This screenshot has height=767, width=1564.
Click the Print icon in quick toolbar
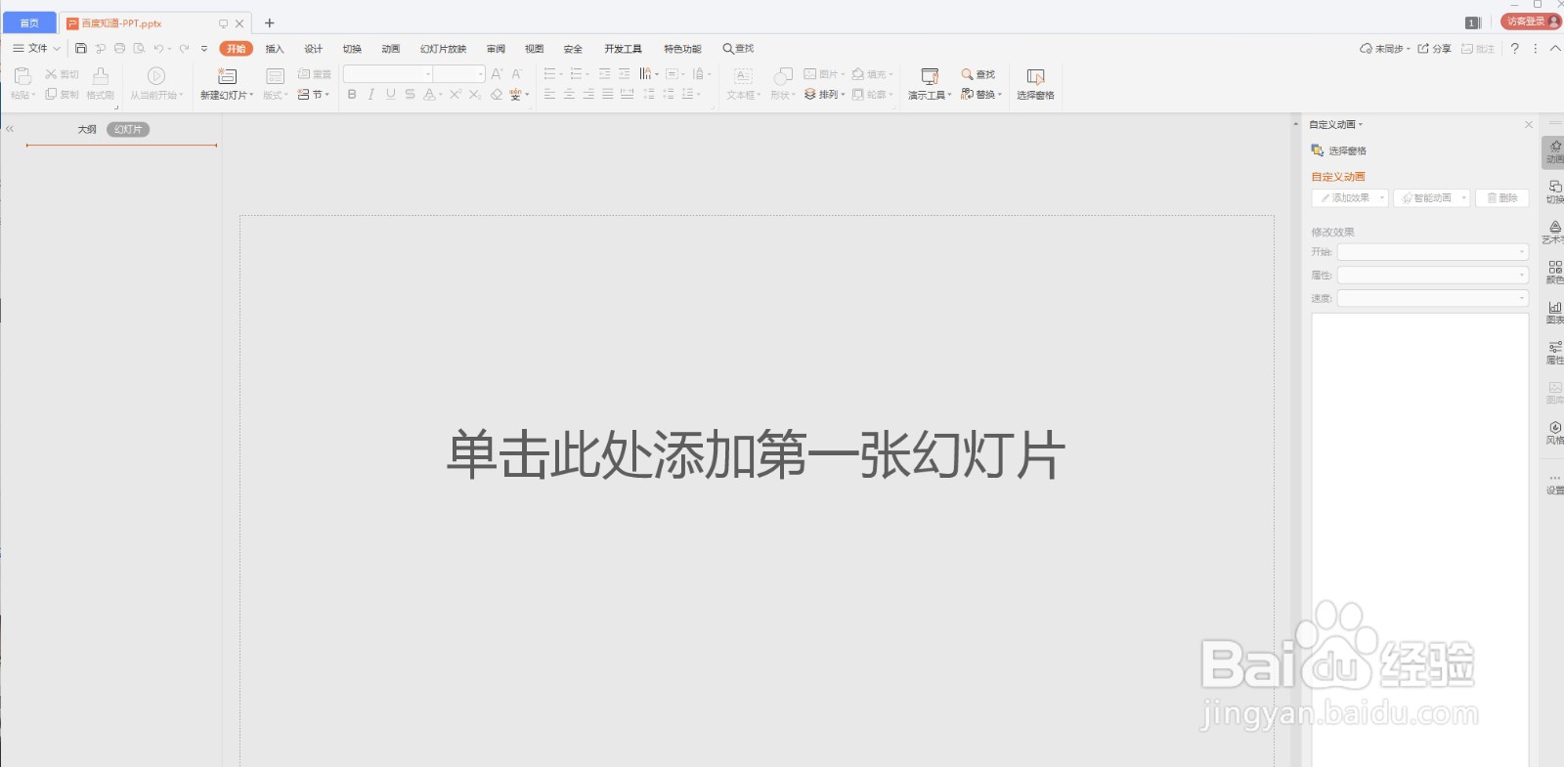tap(119, 48)
